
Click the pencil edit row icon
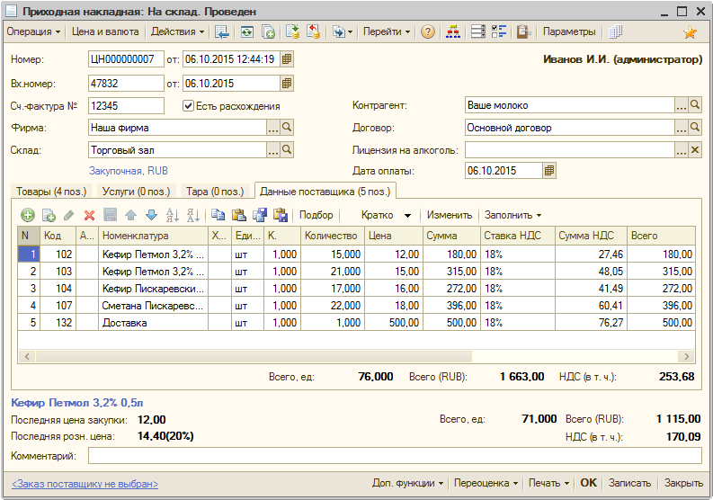pos(69,215)
